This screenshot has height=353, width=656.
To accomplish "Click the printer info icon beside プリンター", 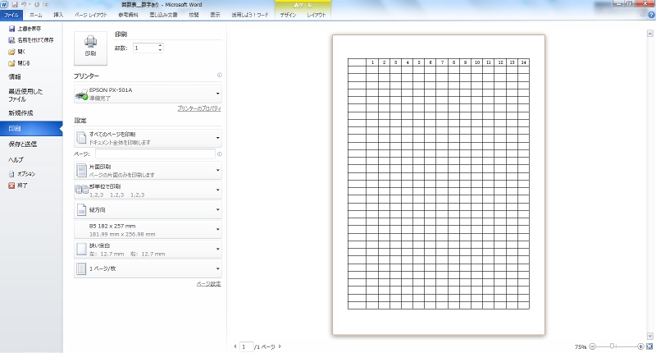I will 219,75.
